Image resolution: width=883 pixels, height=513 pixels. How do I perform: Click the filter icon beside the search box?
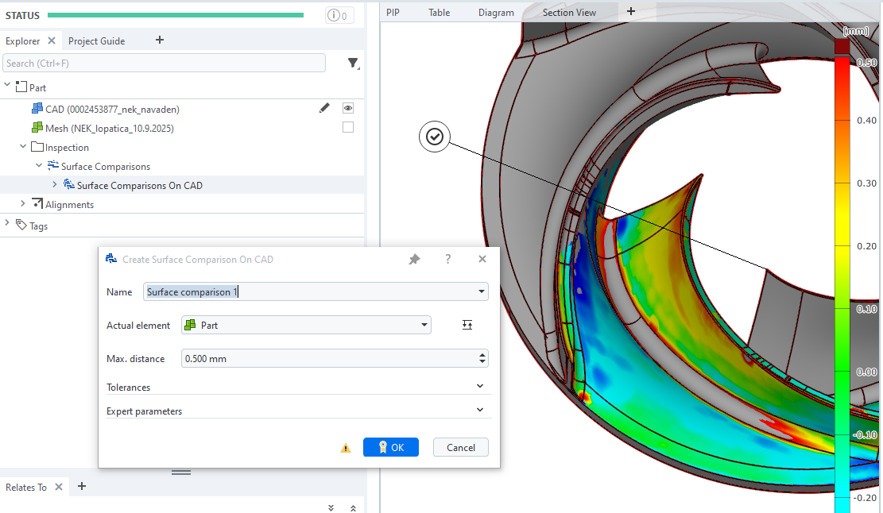pyautogui.click(x=353, y=64)
